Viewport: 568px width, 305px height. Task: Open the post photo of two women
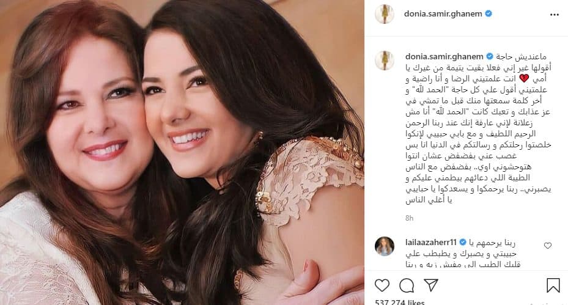click(x=182, y=153)
